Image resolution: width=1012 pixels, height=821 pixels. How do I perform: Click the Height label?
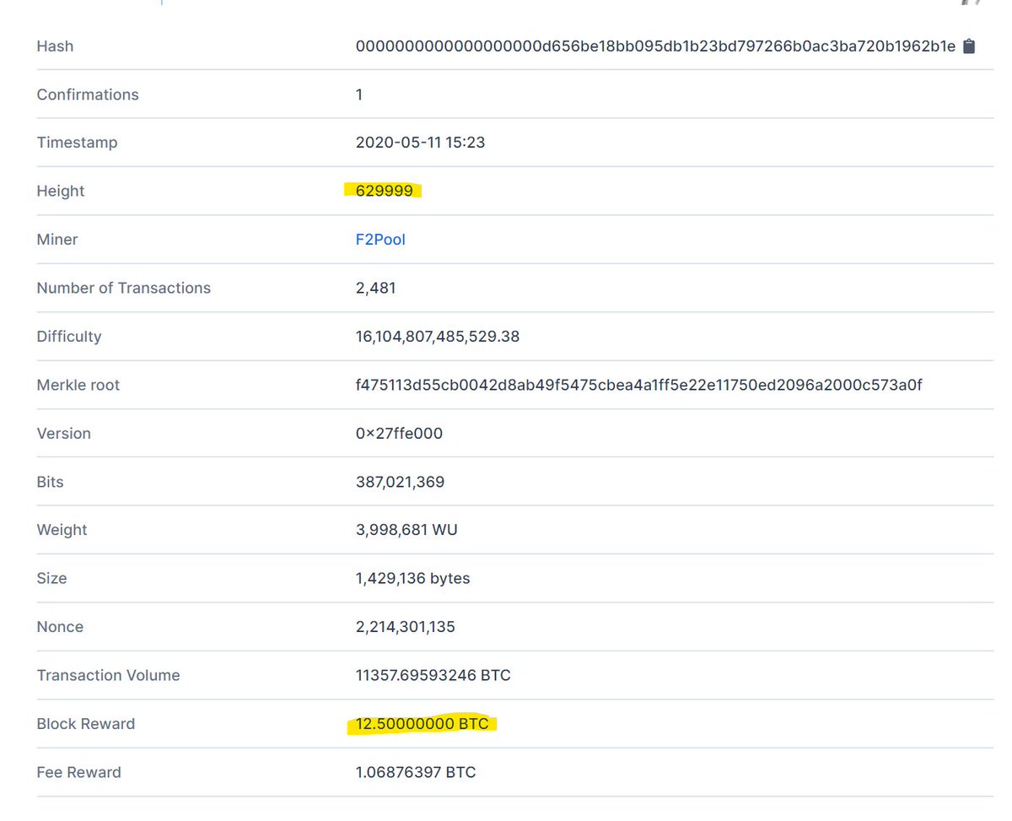point(61,192)
